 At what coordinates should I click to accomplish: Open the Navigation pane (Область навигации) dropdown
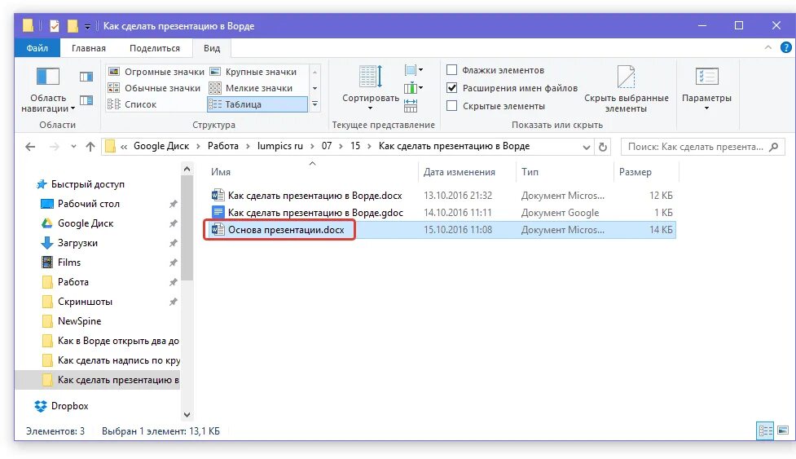pos(48,90)
